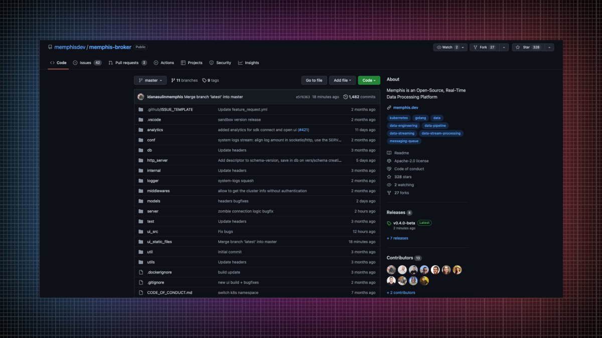Screen dimensions: 602x338
Task: Open the 1,482 commits history
Action: (359, 97)
